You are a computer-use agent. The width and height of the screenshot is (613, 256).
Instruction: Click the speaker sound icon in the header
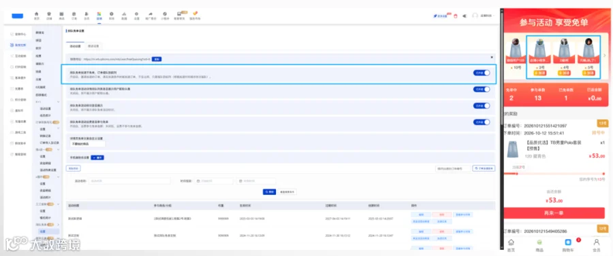pyautogui.click(x=465, y=16)
